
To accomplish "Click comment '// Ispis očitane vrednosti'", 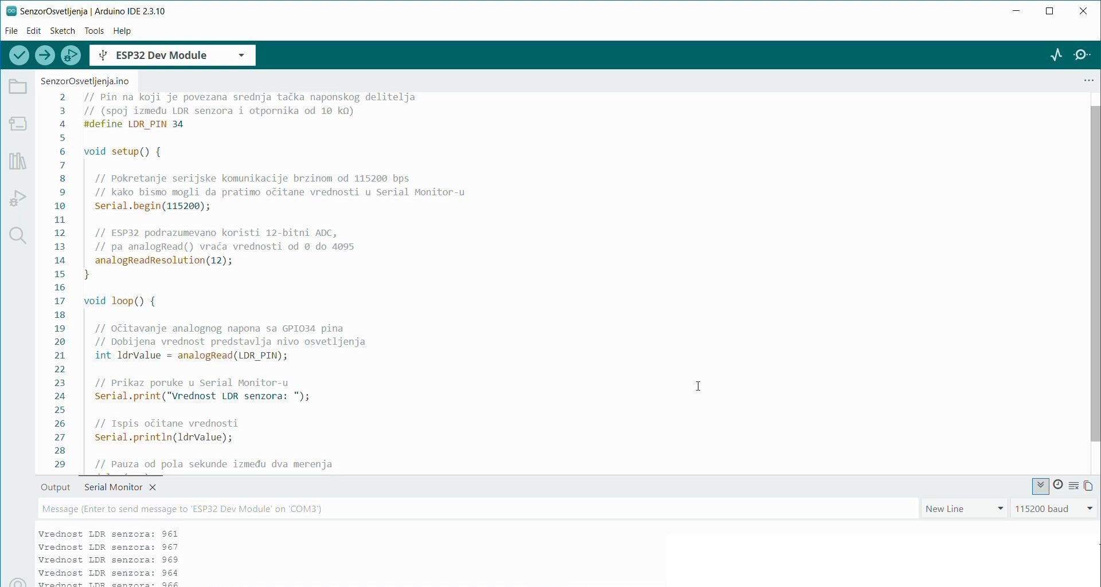I will click(x=166, y=424).
